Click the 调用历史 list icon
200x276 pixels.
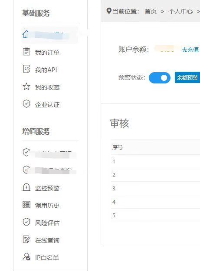coord(26,205)
